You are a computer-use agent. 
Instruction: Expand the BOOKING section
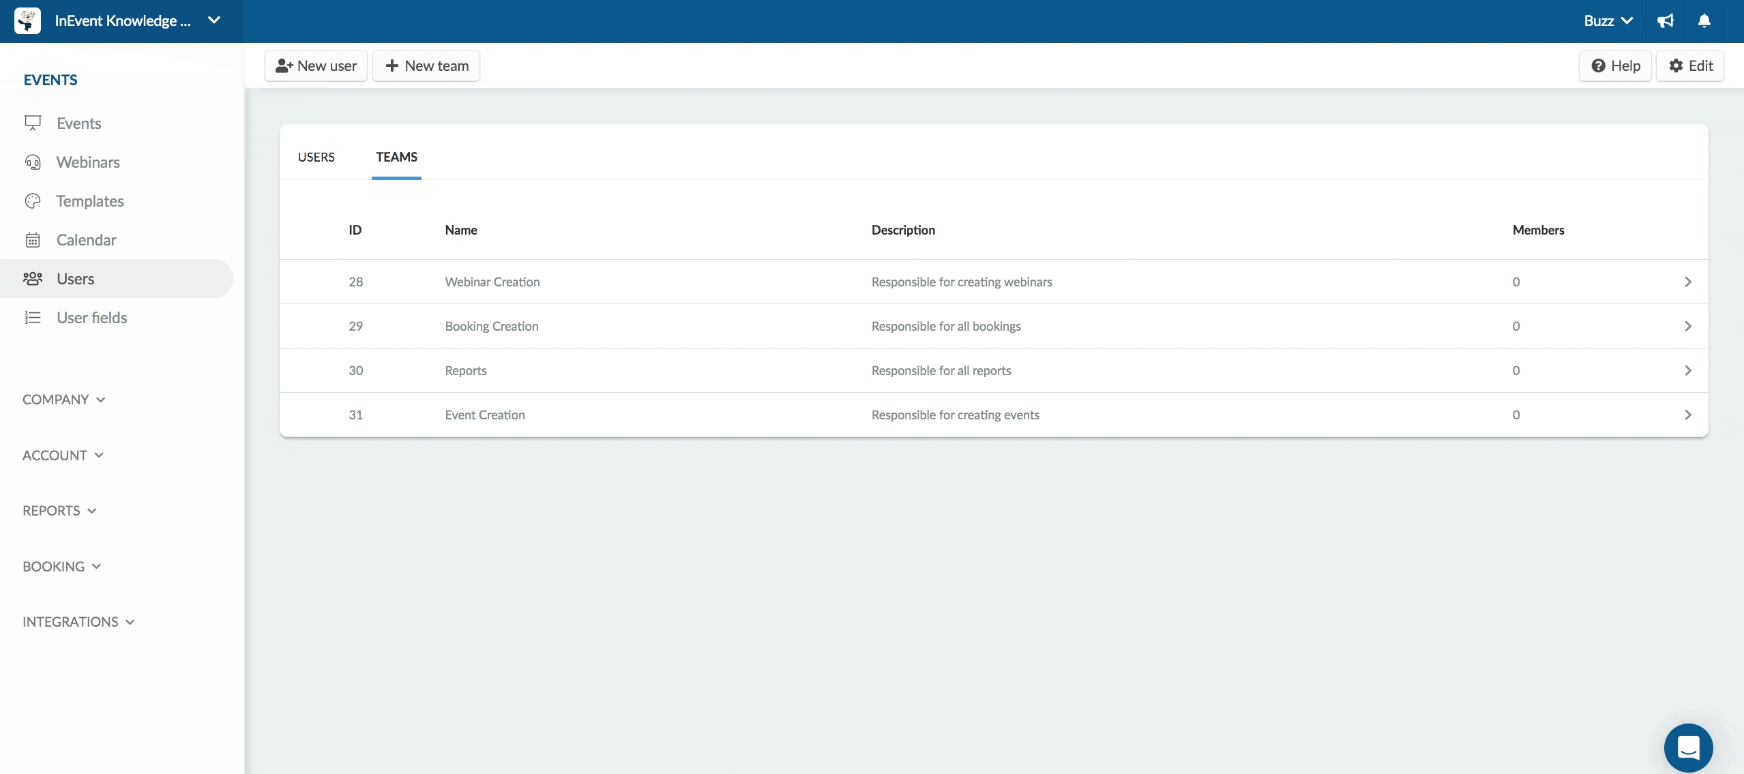[x=61, y=566]
